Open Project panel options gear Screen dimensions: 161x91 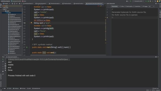[20, 4]
